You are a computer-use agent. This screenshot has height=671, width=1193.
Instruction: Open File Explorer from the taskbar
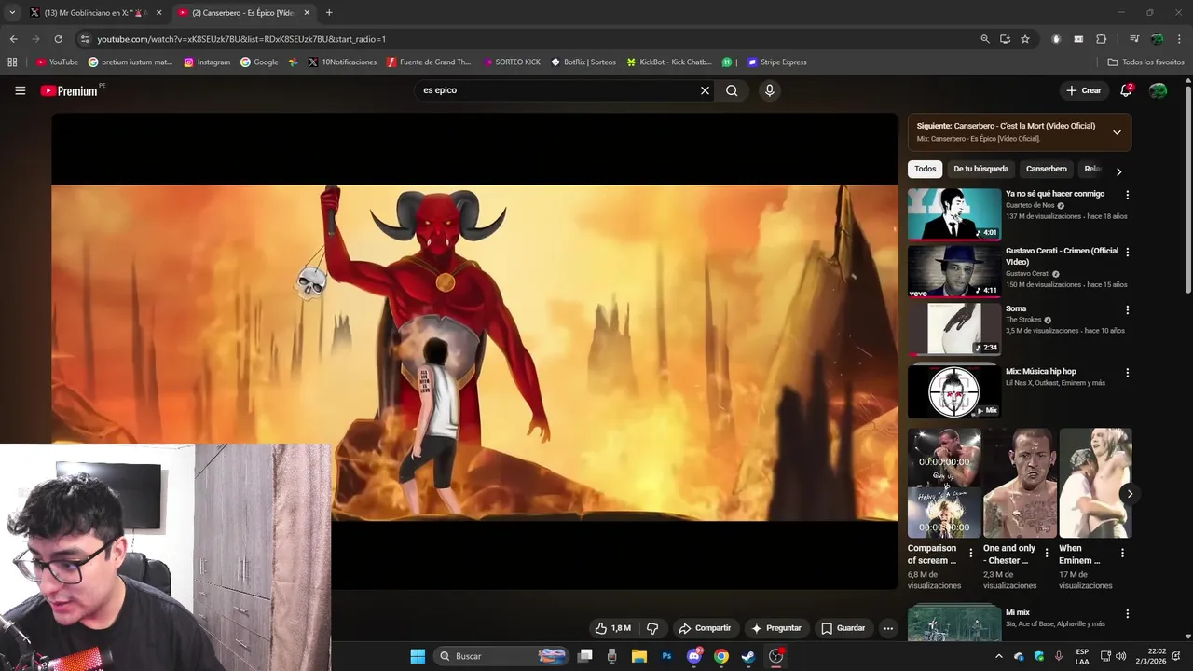(639, 656)
